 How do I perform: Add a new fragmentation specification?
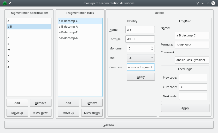click(17, 103)
